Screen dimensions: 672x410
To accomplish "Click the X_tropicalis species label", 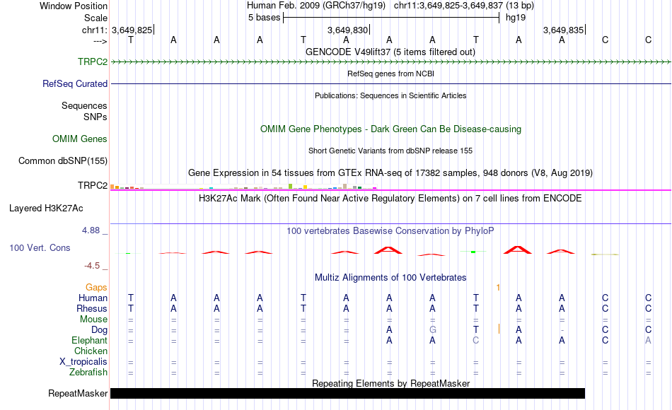I will [x=83, y=362].
